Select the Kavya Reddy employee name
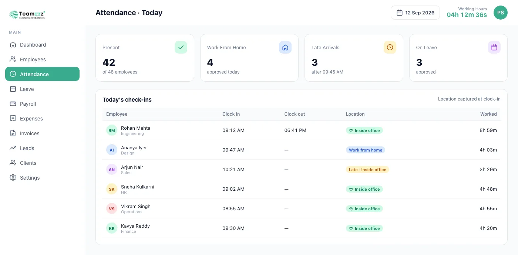 point(135,226)
